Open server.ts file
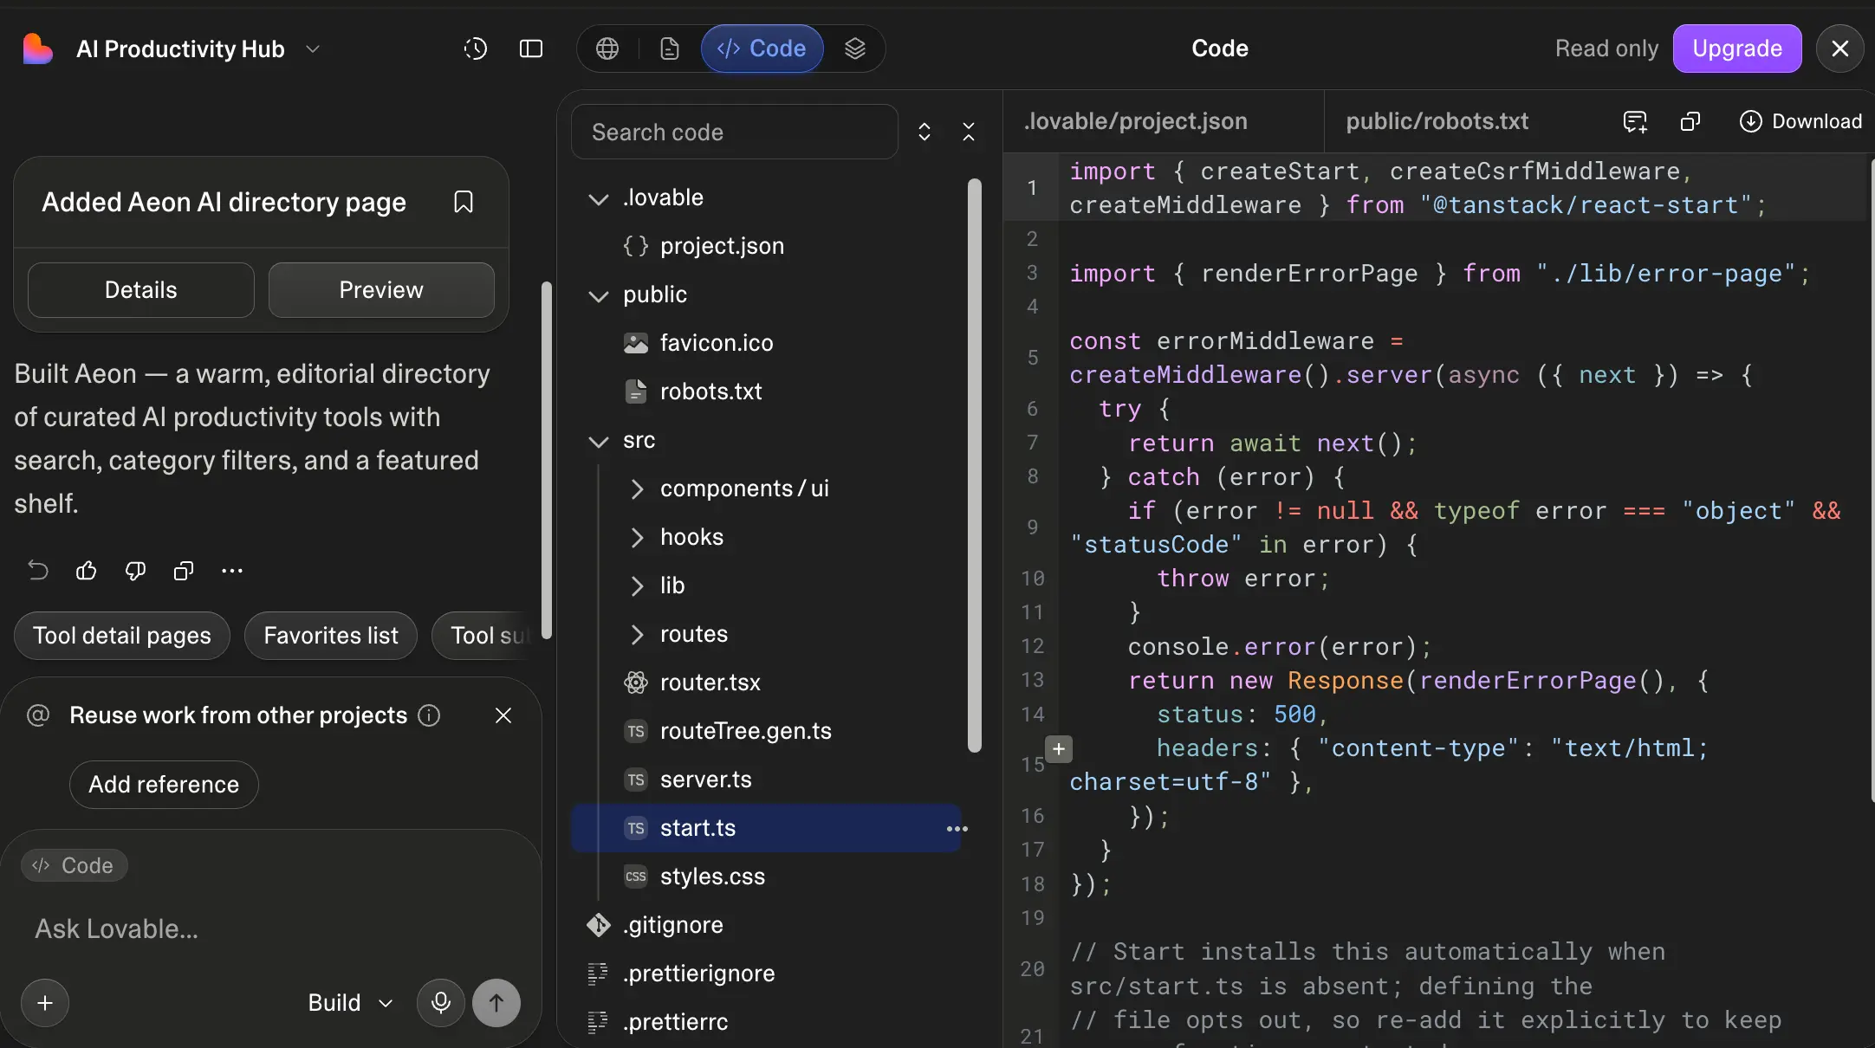The image size is (1875, 1048). click(x=768, y=780)
